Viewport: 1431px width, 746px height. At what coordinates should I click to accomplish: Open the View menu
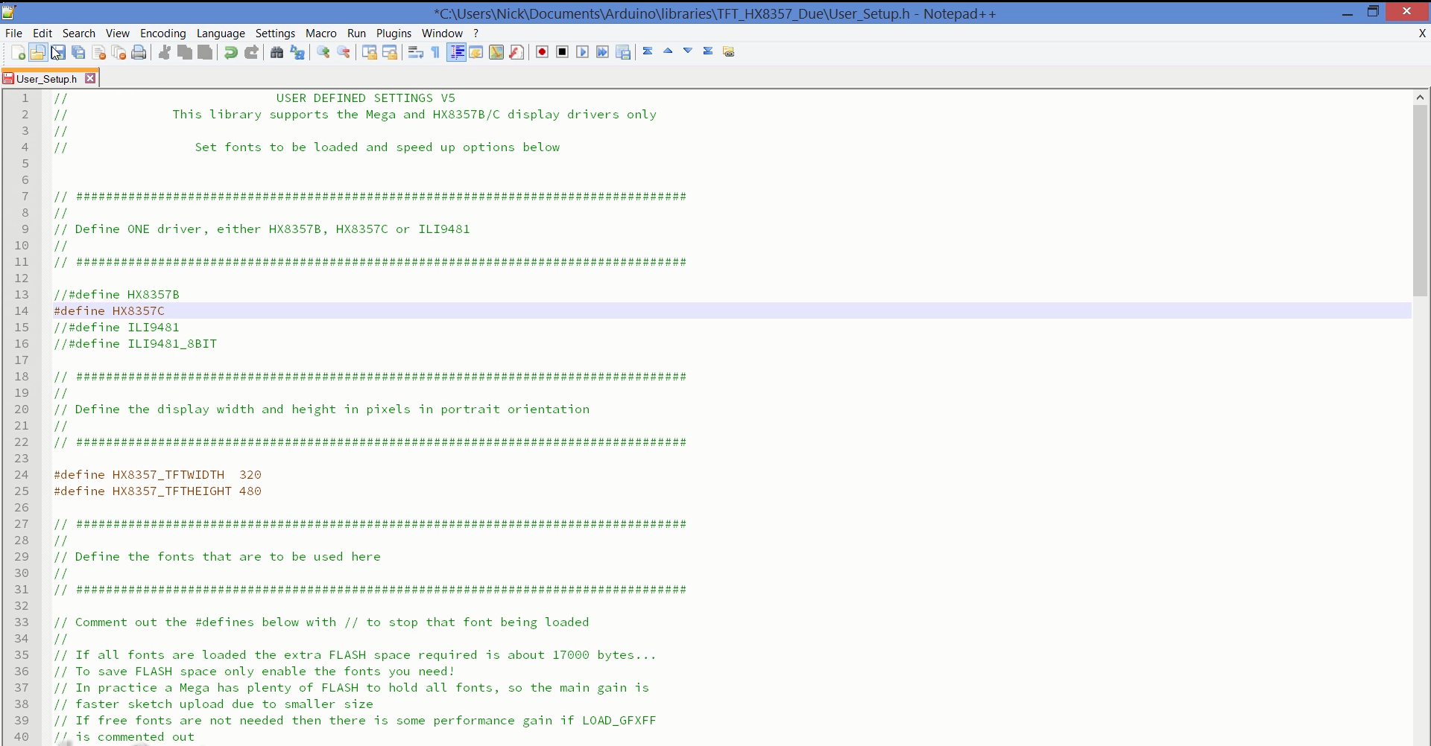(x=118, y=34)
